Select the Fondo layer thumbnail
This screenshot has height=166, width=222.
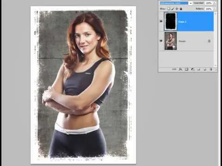[x=171, y=41]
